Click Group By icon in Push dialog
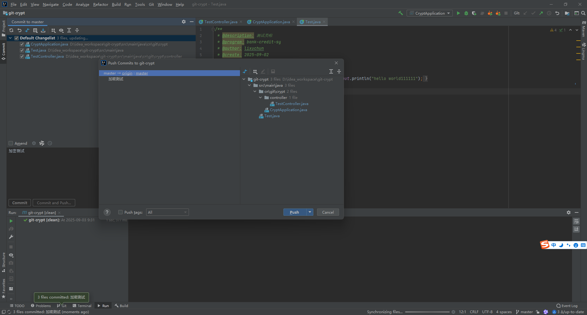The height and width of the screenshot is (315, 587). pos(255,71)
